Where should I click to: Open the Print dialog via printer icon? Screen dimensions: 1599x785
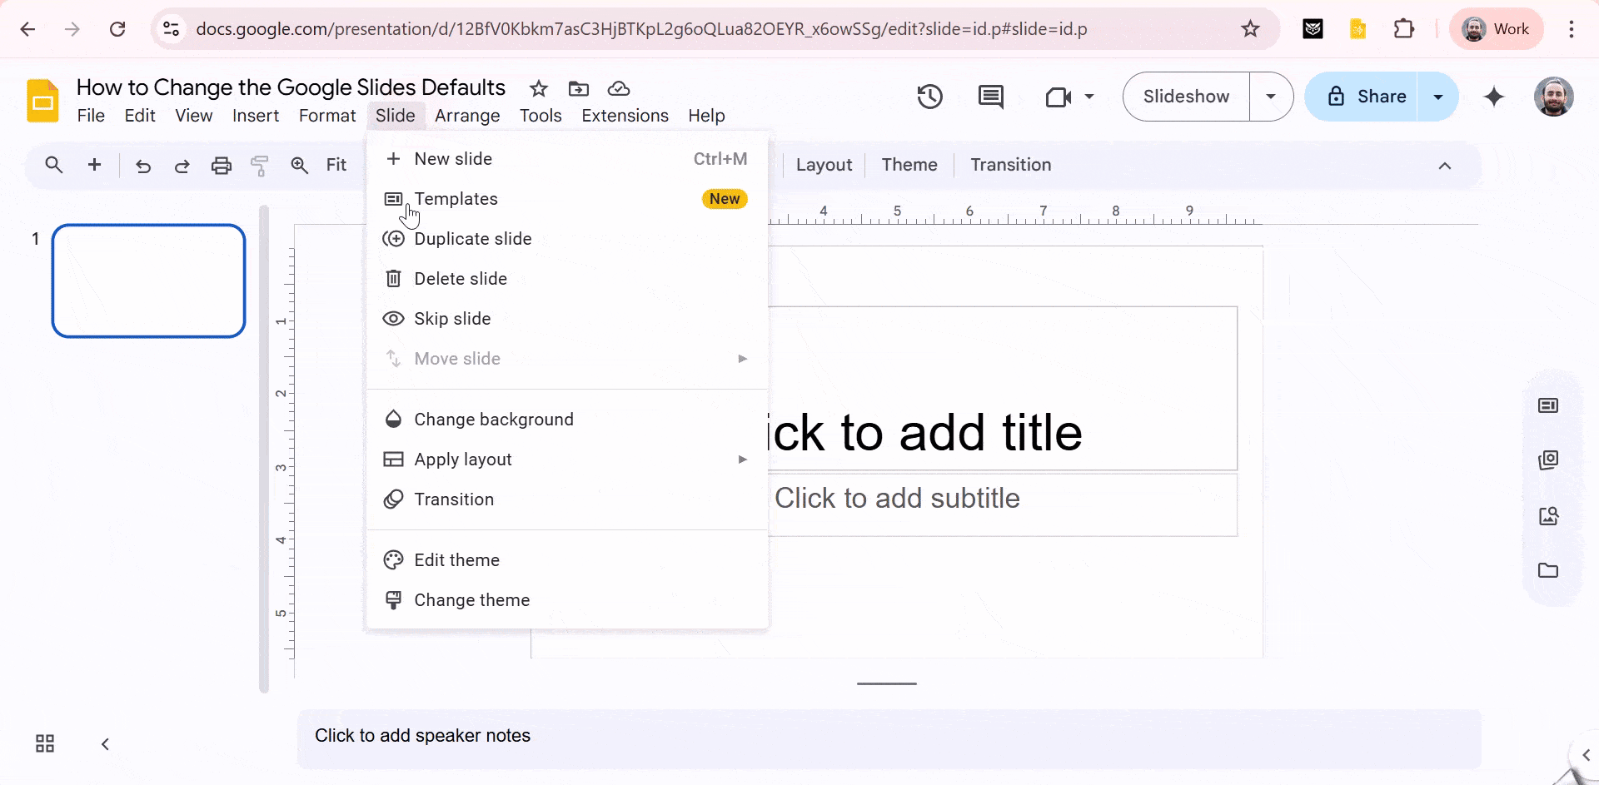click(221, 165)
